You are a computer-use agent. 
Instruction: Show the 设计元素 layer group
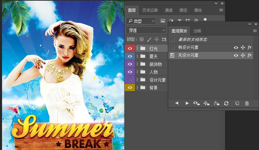click(x=130, y=80)
